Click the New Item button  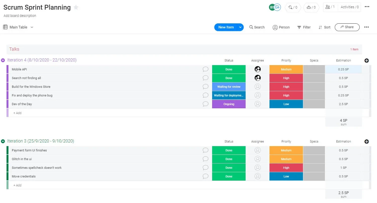226,27
